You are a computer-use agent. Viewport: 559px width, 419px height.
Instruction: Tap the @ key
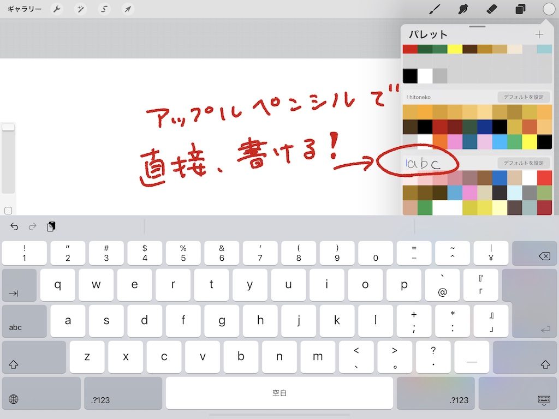click(x=442, y=285)
